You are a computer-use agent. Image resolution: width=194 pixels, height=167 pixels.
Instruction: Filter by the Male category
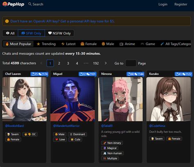point(108,44)
